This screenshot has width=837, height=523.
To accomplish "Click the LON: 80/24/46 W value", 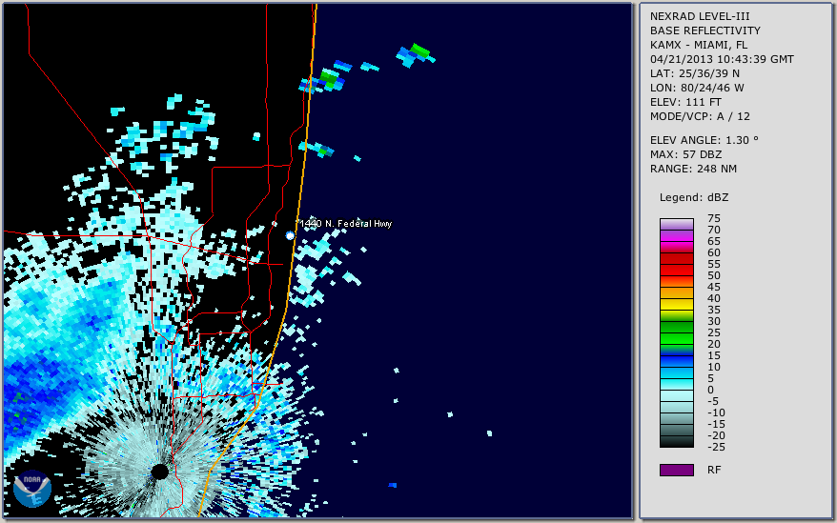I will [x=697, y=88].
